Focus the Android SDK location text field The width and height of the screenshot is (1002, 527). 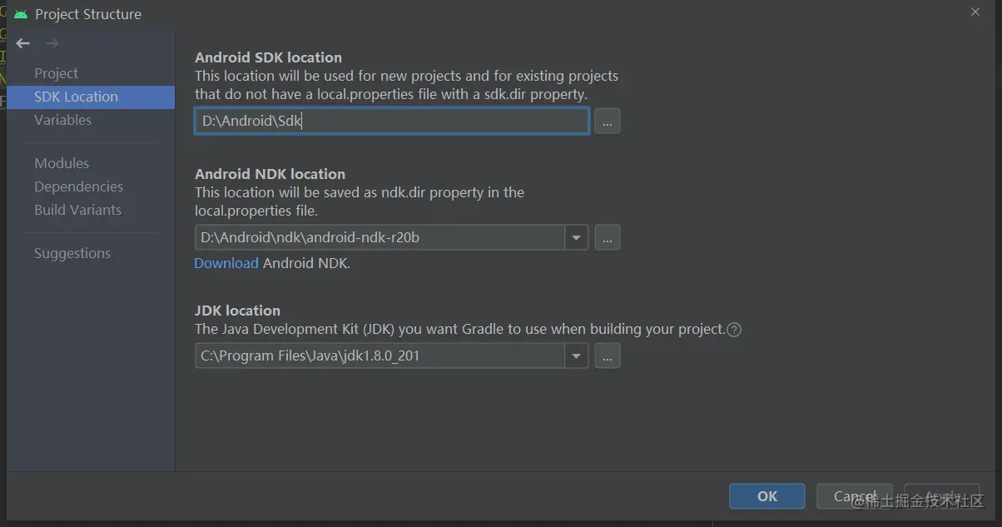[x=392, y=122]
